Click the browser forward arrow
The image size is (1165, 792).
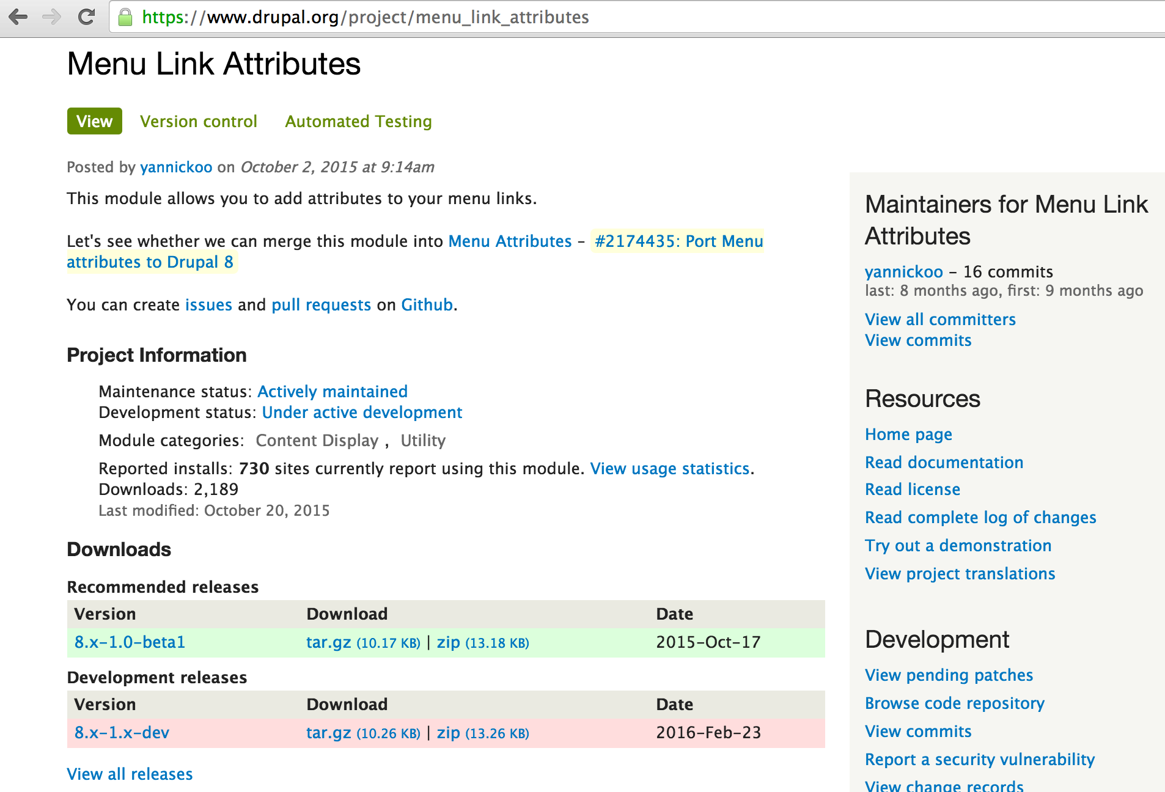tap(52, 16)
